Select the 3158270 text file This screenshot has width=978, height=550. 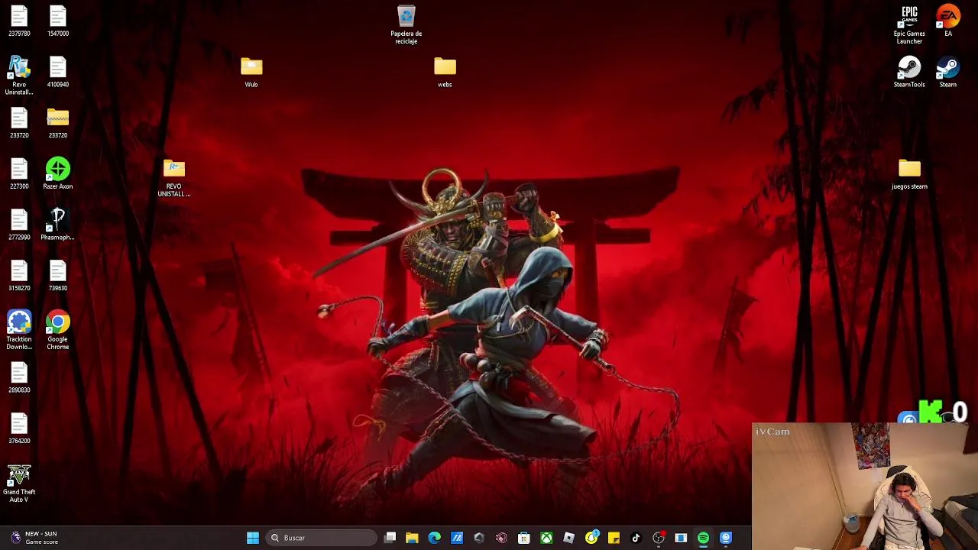point(19,276)
